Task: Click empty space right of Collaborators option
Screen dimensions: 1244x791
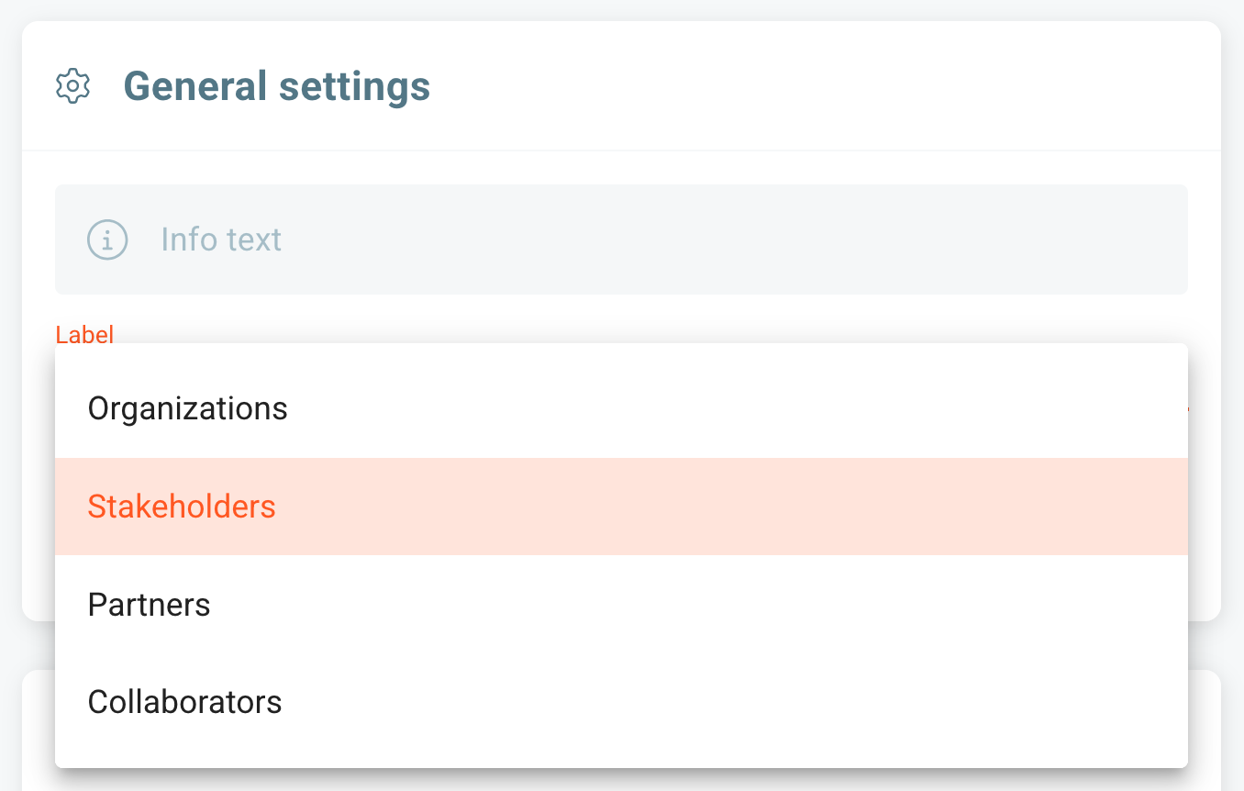Action: point(734,702)
